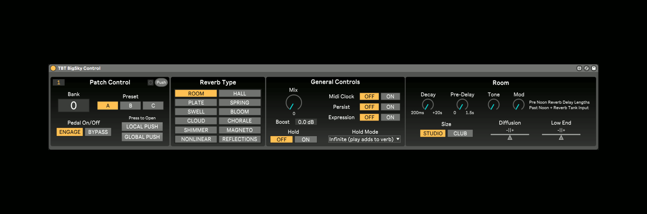647x214 pixels.
Task: Click the Diffusion slider handle
Action: click(x=510, y=138)
